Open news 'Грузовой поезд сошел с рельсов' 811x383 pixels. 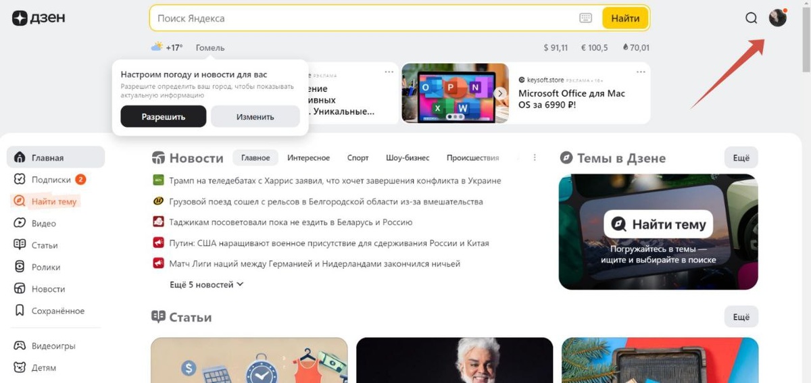[x=326, y=201]
